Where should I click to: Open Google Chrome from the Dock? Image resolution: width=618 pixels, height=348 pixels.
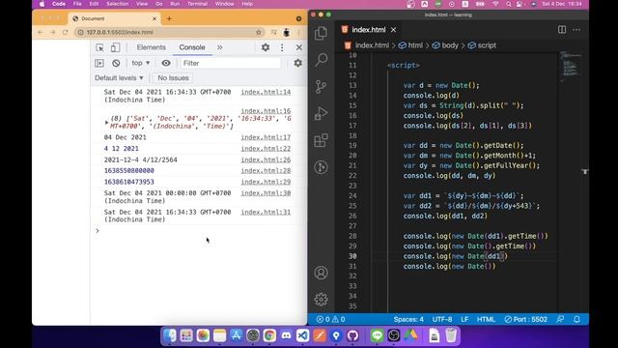pos(269,335)
